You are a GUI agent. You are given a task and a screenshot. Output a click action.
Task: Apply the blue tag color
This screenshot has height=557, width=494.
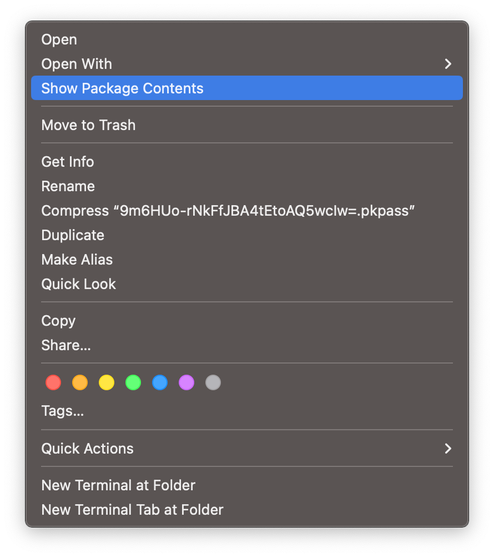[160, 382]
